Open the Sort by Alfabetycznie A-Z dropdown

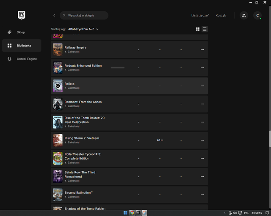(83, 29)
